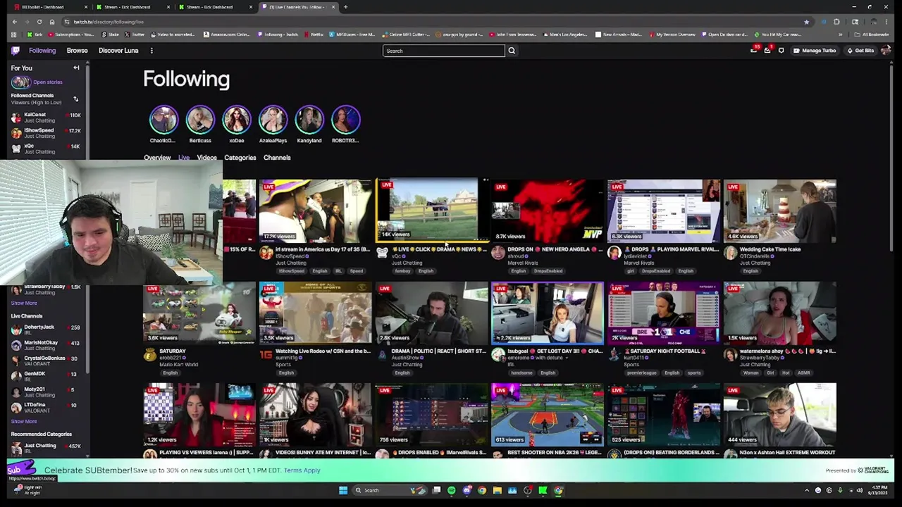The width and height of the screenshot is (902, 507).
Task: Switch to the Overview tab
Action: click(157, 158)
